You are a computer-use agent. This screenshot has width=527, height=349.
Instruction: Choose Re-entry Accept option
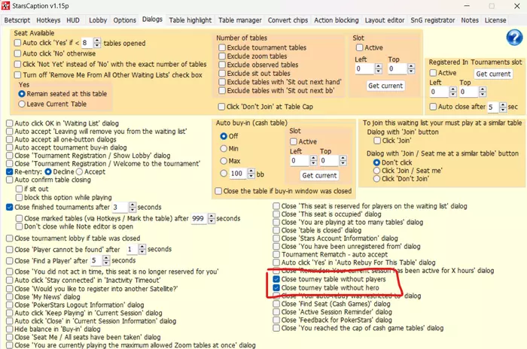coord(79,171)
